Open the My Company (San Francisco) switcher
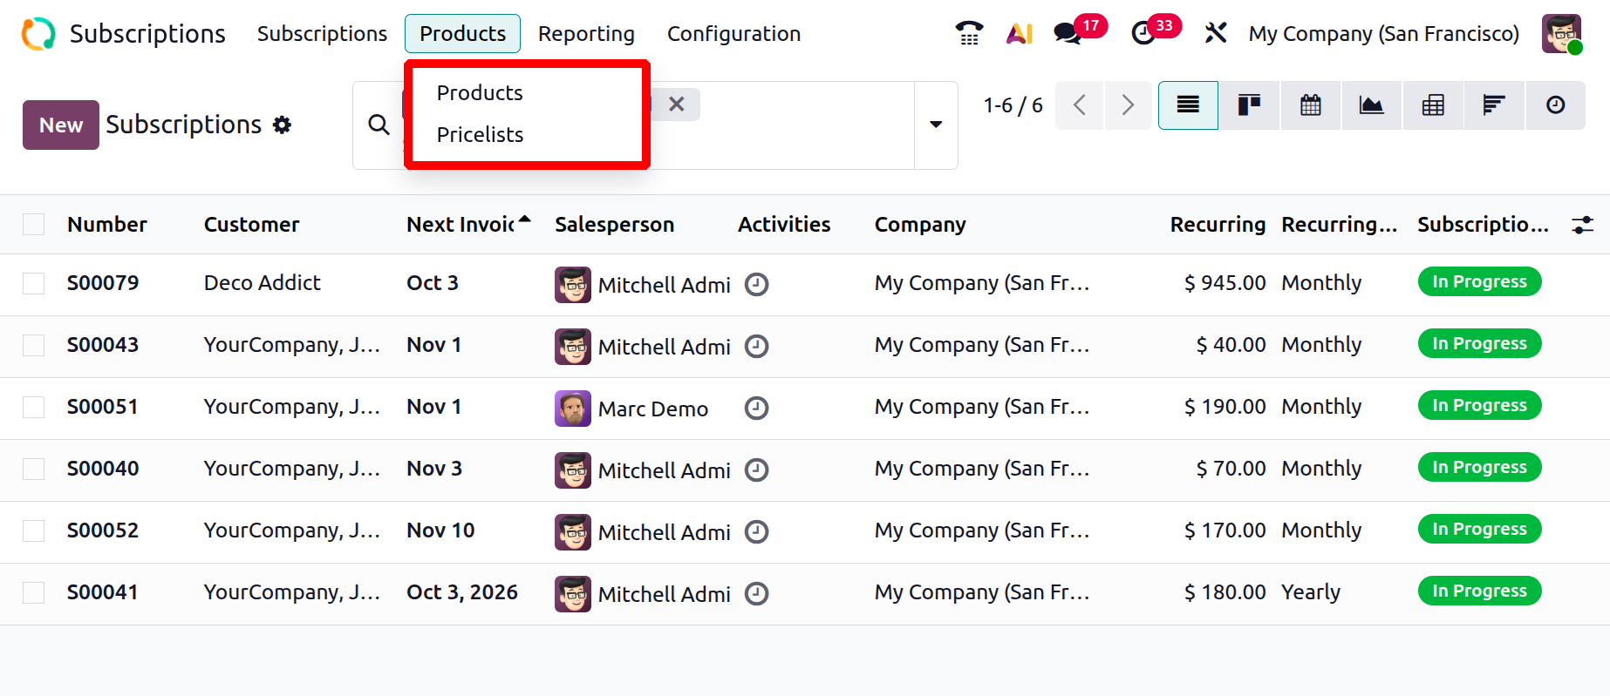 click(x=1383, y=34)
